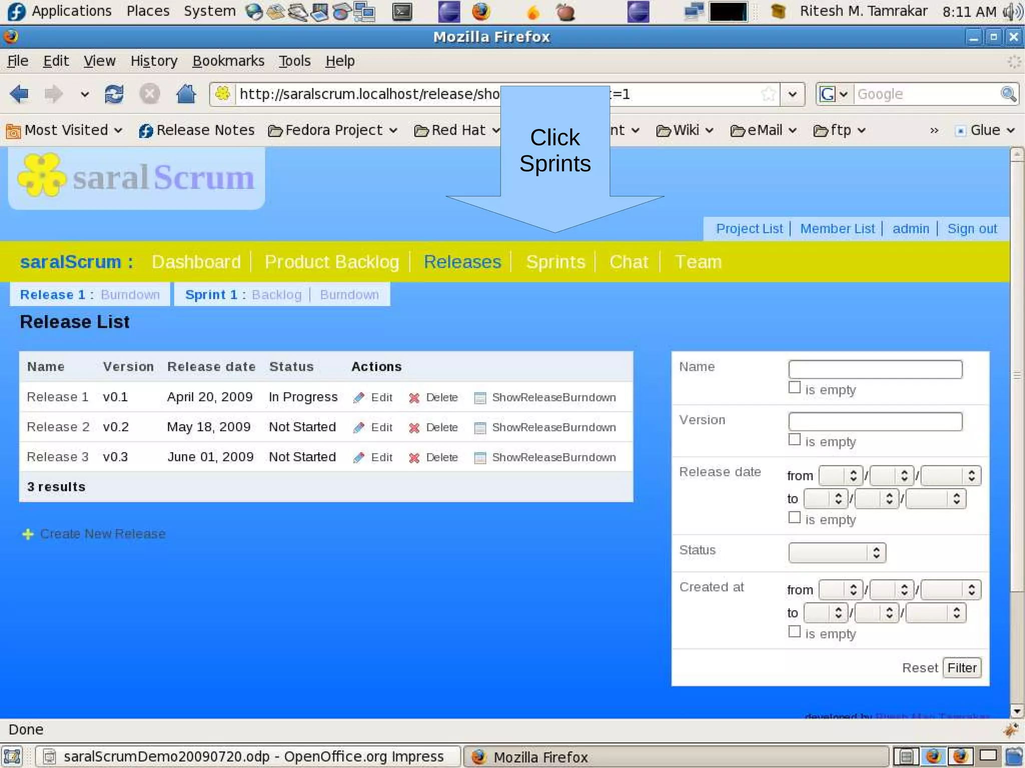The width and height of the screenshot is (1025, 768).
Task: Open terminal icon in top panel
Action: coord(402,12)
